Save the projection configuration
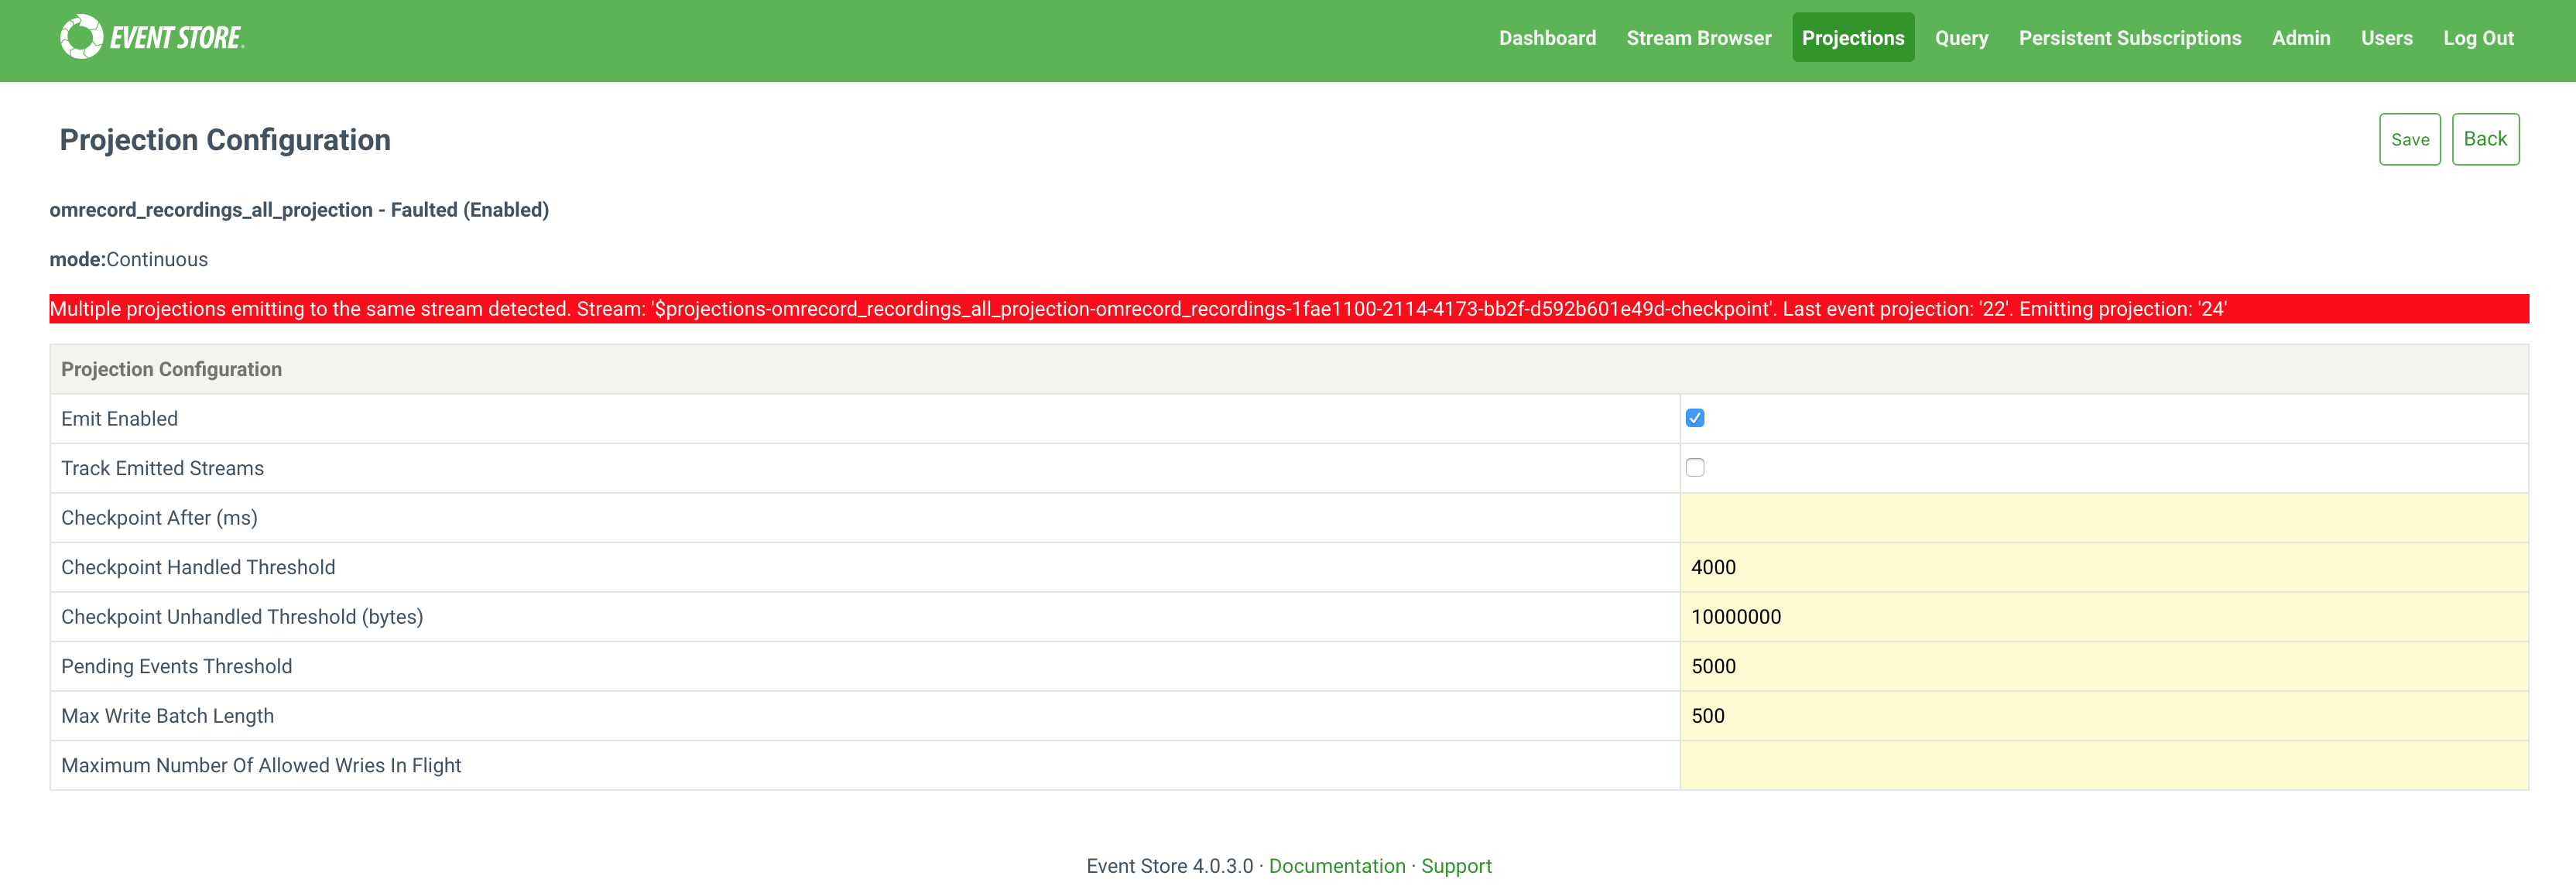 tap(2409, 139)
